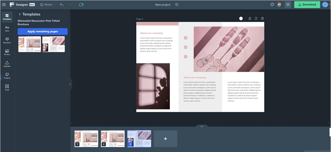Delete page 3 with trash icon
The height and width of the screenshot is (152, 331).
[262, 18]
